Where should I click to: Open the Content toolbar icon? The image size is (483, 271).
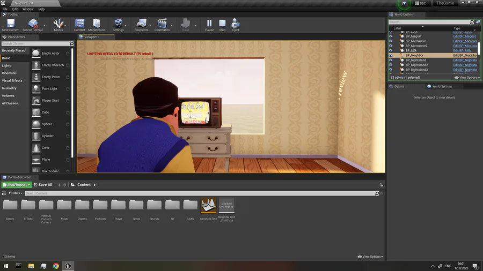pyautogui.click(x=79, y=25)
